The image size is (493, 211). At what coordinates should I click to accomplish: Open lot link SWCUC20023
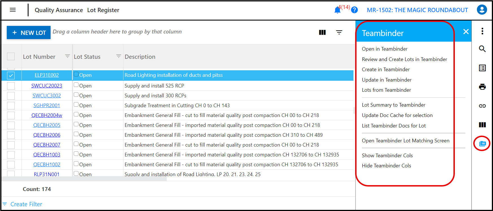tap(47, 86)
